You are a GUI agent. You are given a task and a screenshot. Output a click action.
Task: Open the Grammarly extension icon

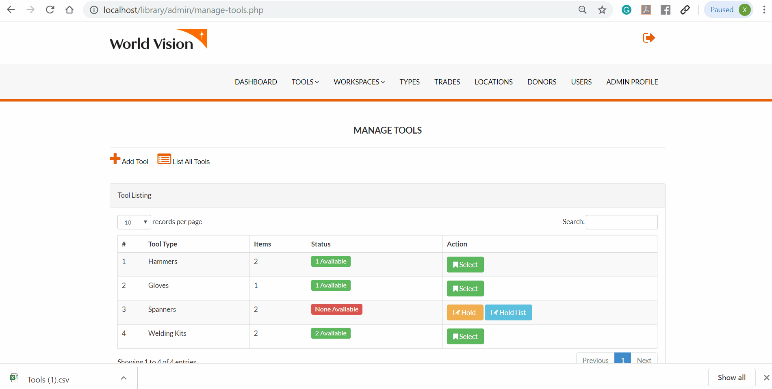click(x=627, y=10)
